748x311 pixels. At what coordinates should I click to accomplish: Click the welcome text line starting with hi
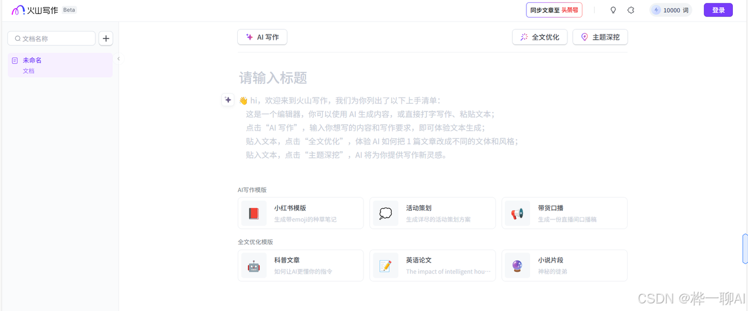pos(340,100)
